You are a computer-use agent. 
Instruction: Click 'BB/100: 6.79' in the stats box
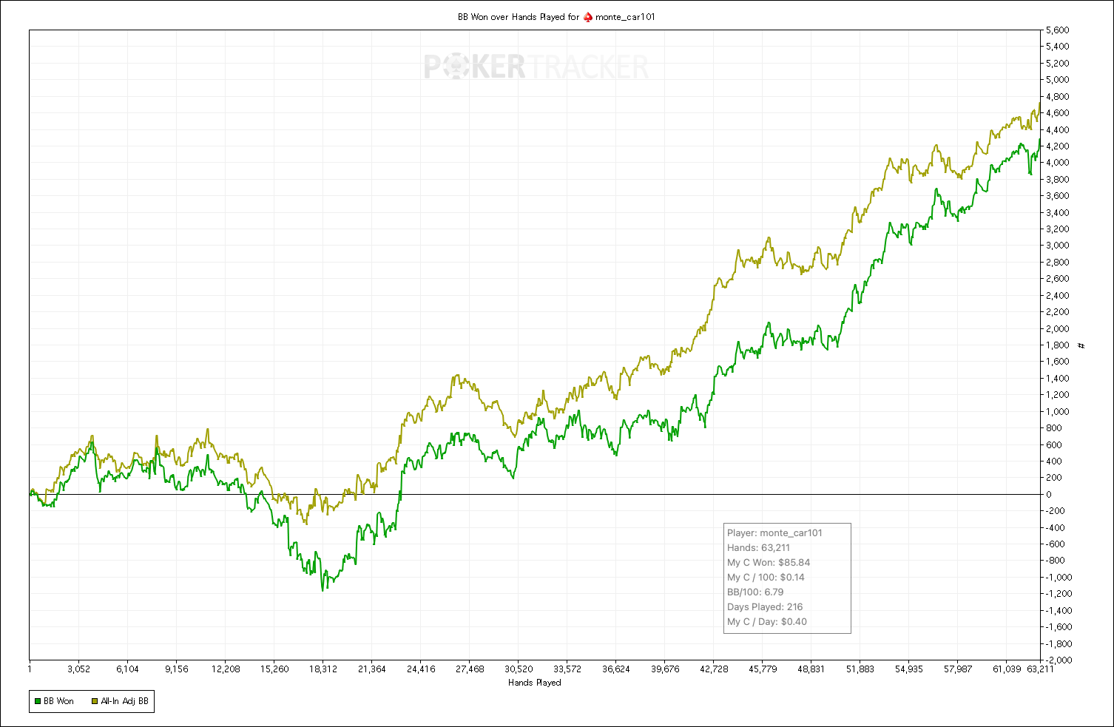point(755,592)
